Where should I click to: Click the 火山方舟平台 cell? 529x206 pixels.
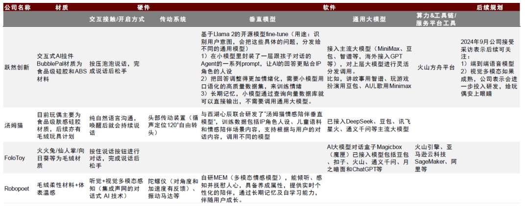436,67
